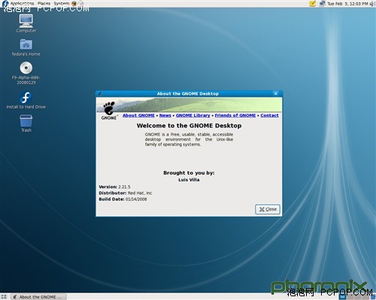Open the Computer desktop icon

click(x=26, y=24)
